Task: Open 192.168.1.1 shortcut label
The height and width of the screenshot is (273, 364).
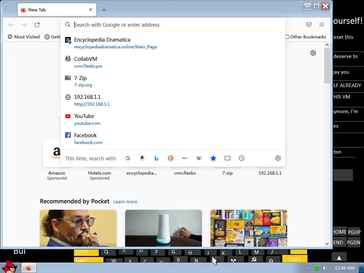Action: point(270,173)
